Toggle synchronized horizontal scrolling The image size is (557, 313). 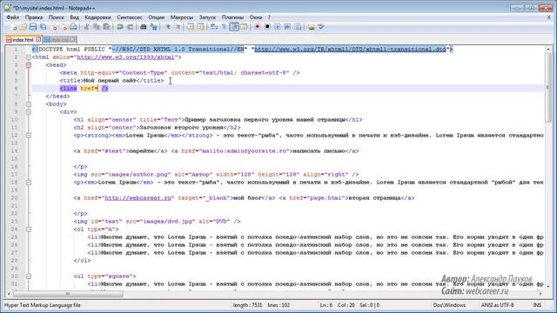pyautogui.click(x=201, y=27)
